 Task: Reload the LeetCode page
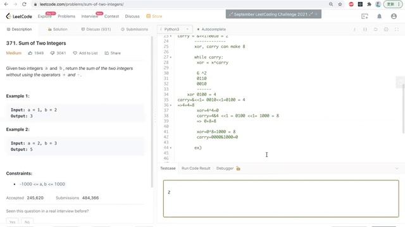24,4
